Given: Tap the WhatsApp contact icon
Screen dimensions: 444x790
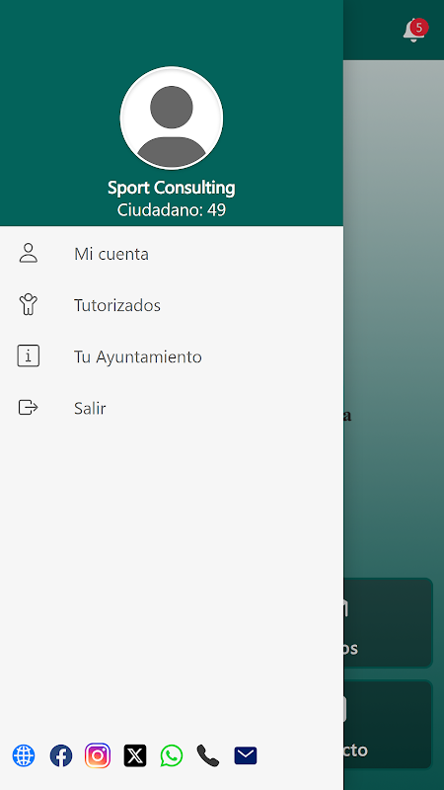Looking at the screenshot, I should (x=172, y=755).
